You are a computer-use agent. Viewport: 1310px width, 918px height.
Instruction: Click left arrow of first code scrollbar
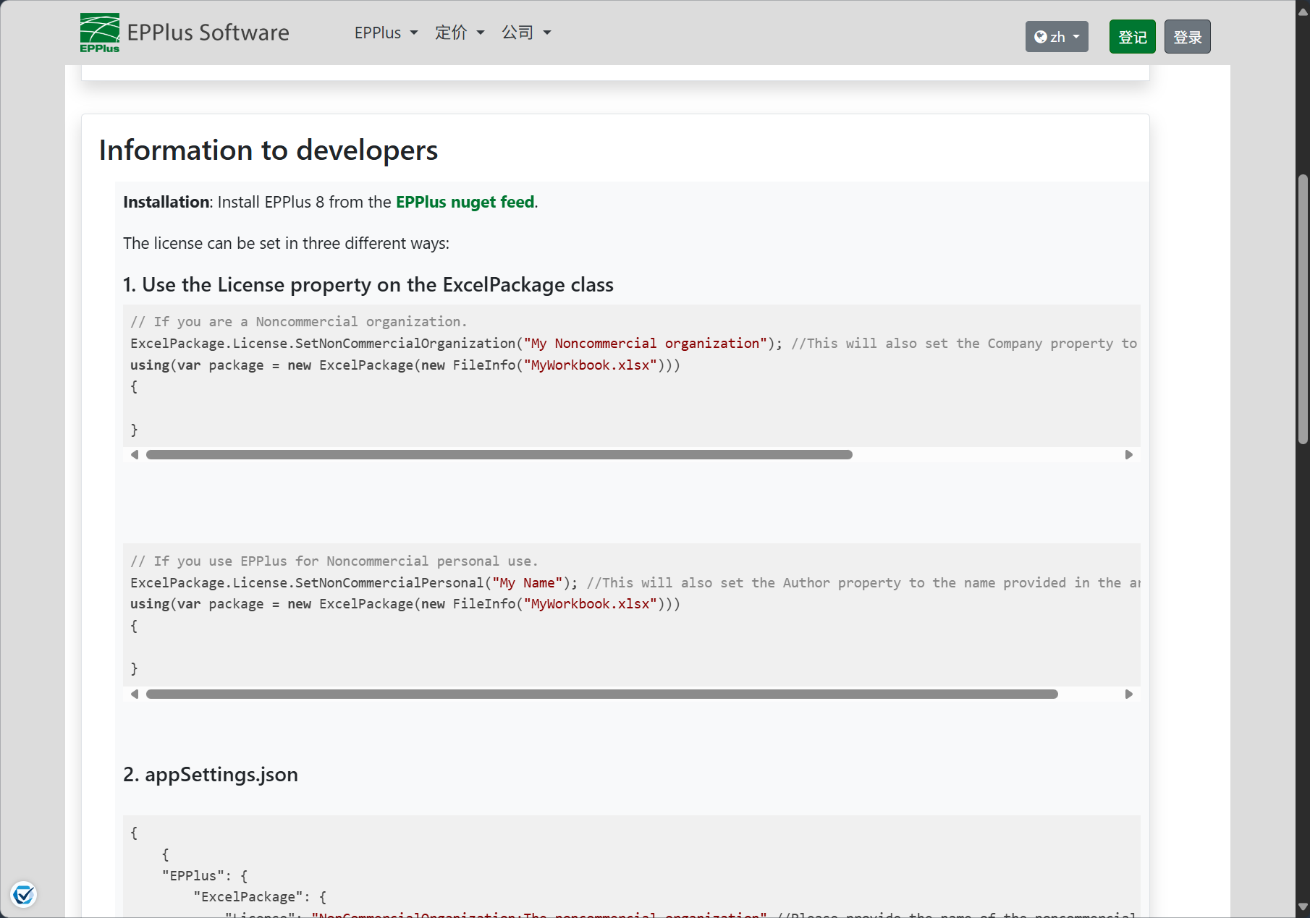(135, 455)
